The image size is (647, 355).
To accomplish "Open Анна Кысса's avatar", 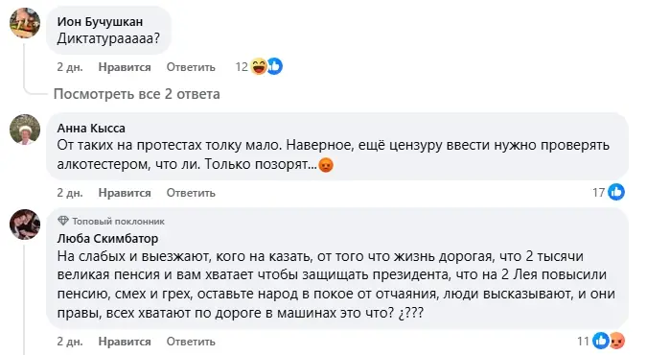I will [x=25, y=130].
